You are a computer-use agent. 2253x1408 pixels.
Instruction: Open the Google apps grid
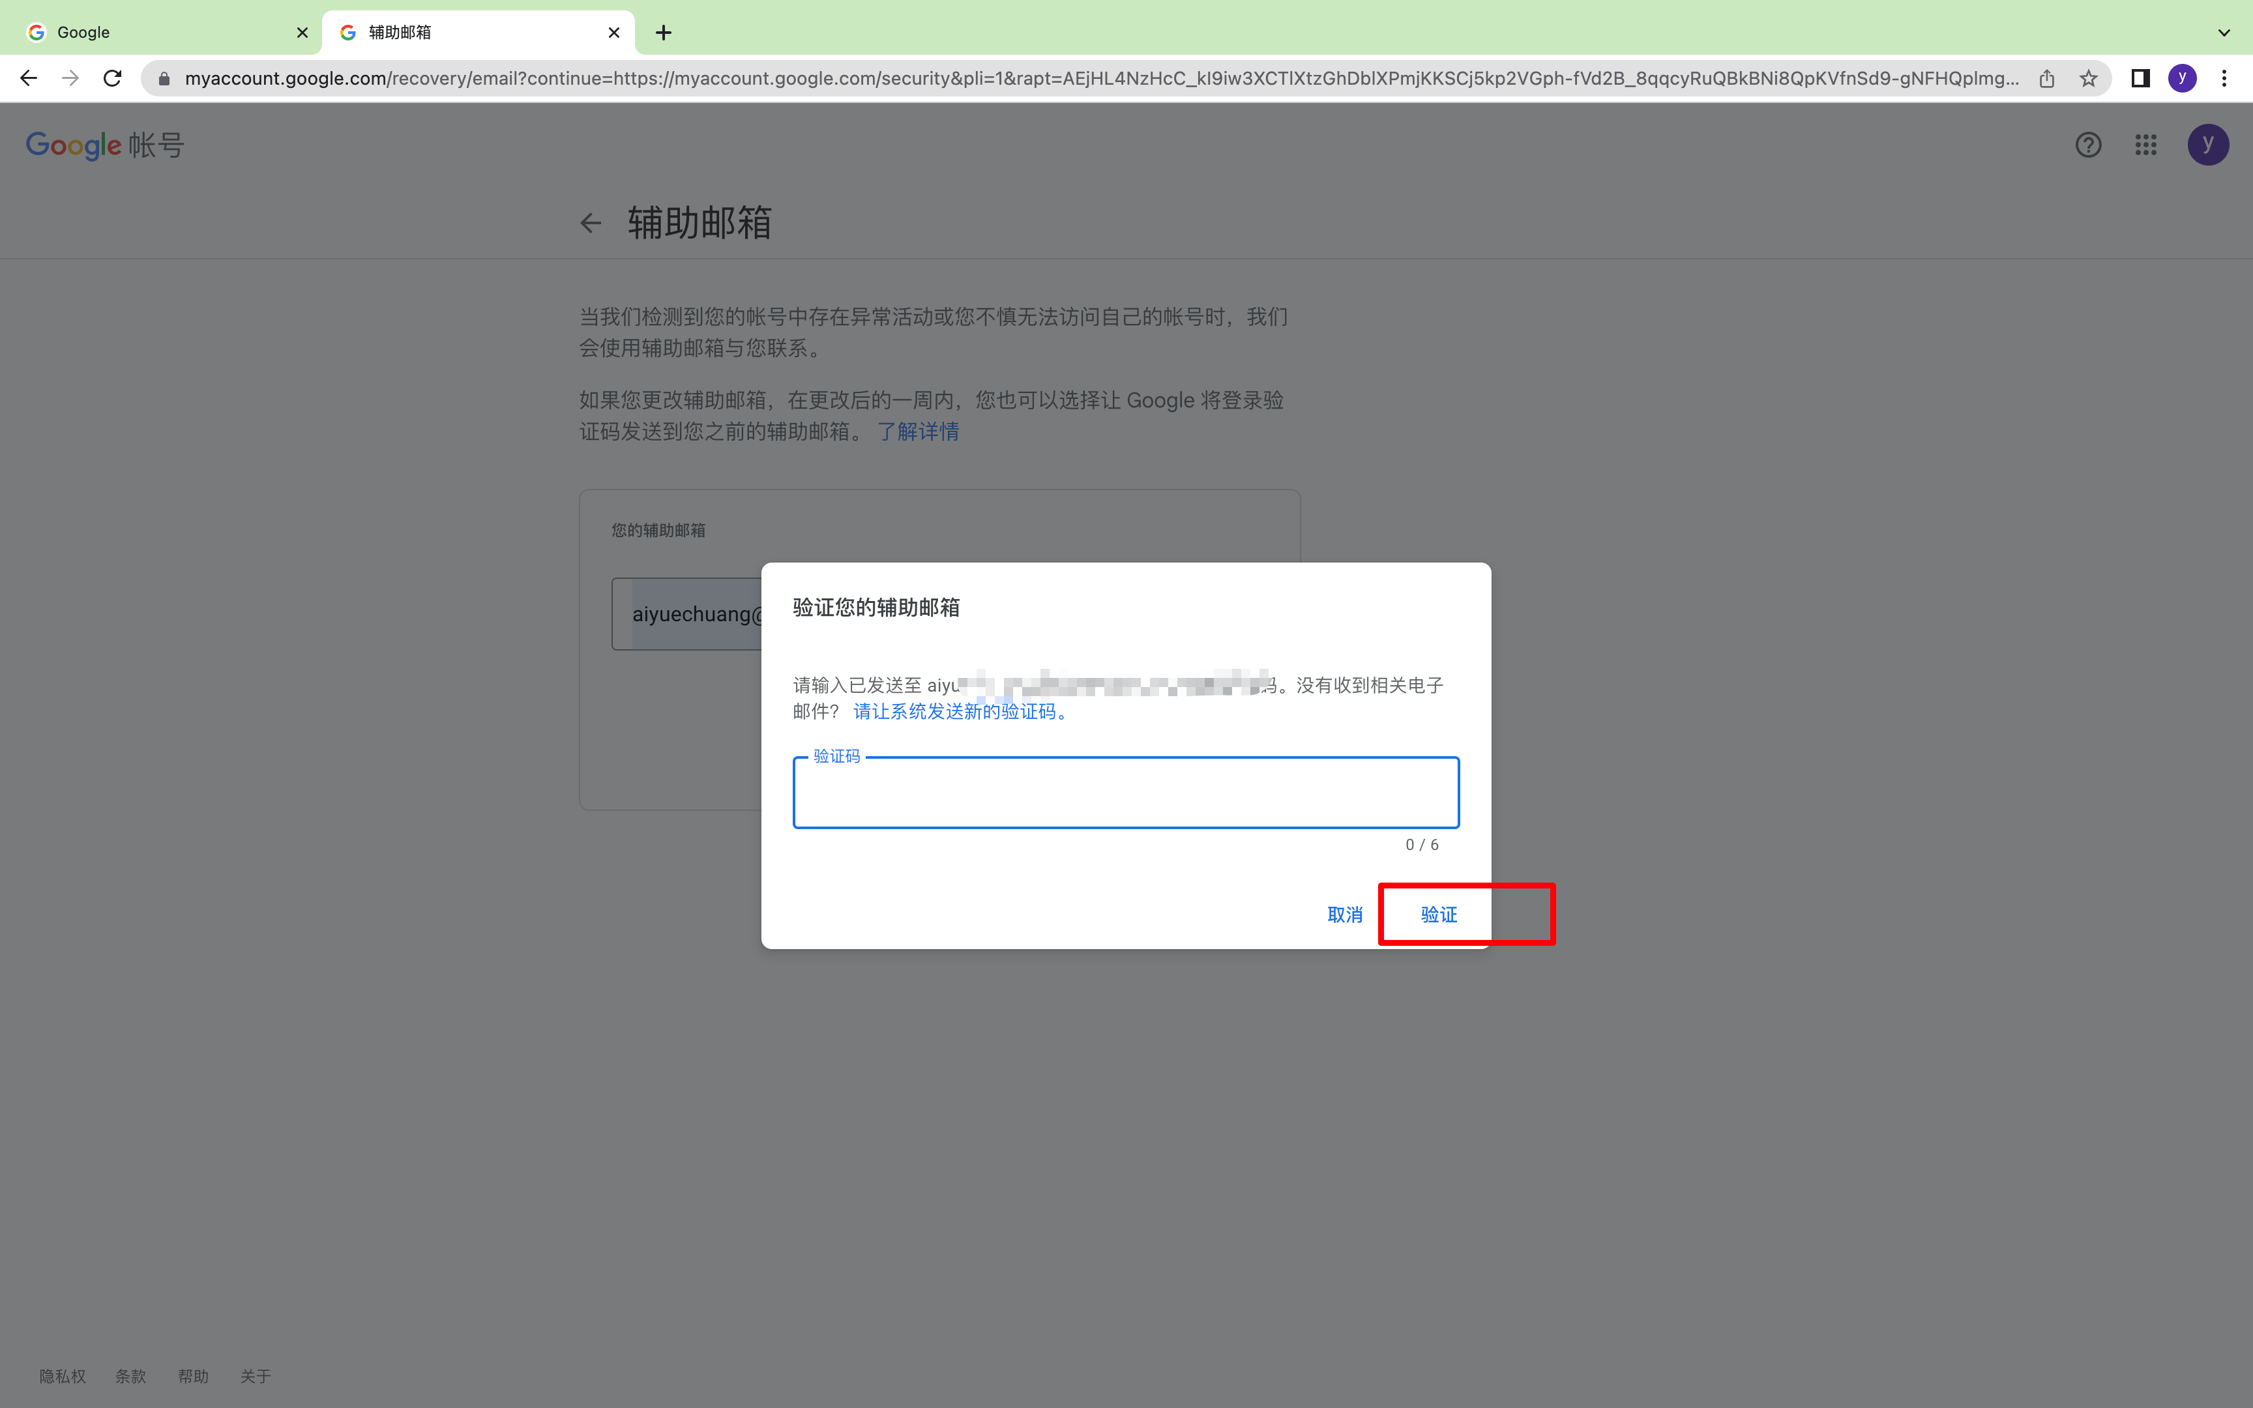pyautogui.click(x=2146, y=145)
